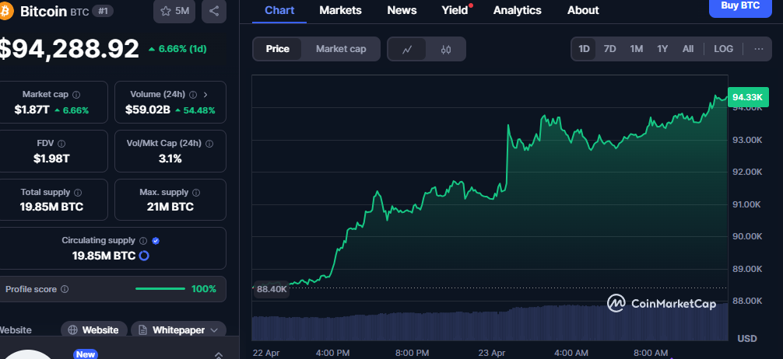Screen dimensions: 783x359
Task: Select the 1D time range
Action: point(584,49)
